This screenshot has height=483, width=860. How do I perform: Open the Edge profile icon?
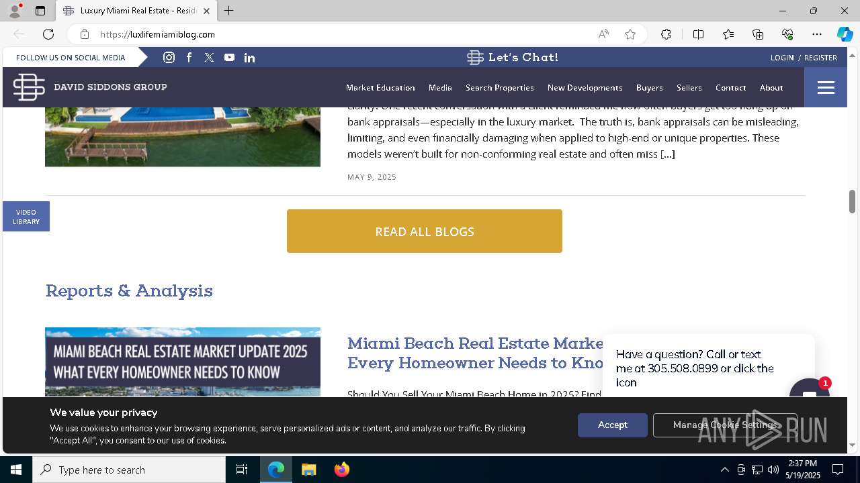[x=15, y=11]
